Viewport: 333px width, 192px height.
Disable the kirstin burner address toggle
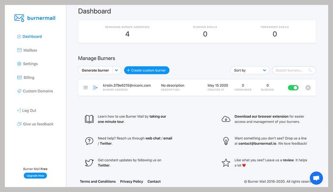pos(293,88)
